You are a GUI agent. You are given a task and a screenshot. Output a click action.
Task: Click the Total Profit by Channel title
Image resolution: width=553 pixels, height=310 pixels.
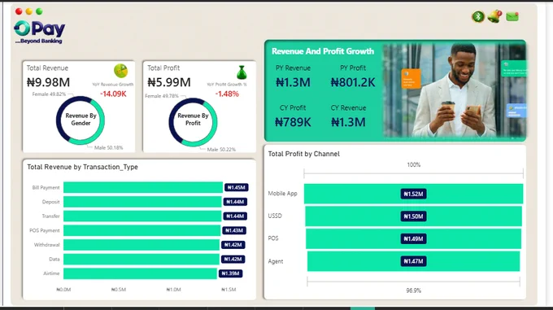pyautogui.click(x=303, y=154)
